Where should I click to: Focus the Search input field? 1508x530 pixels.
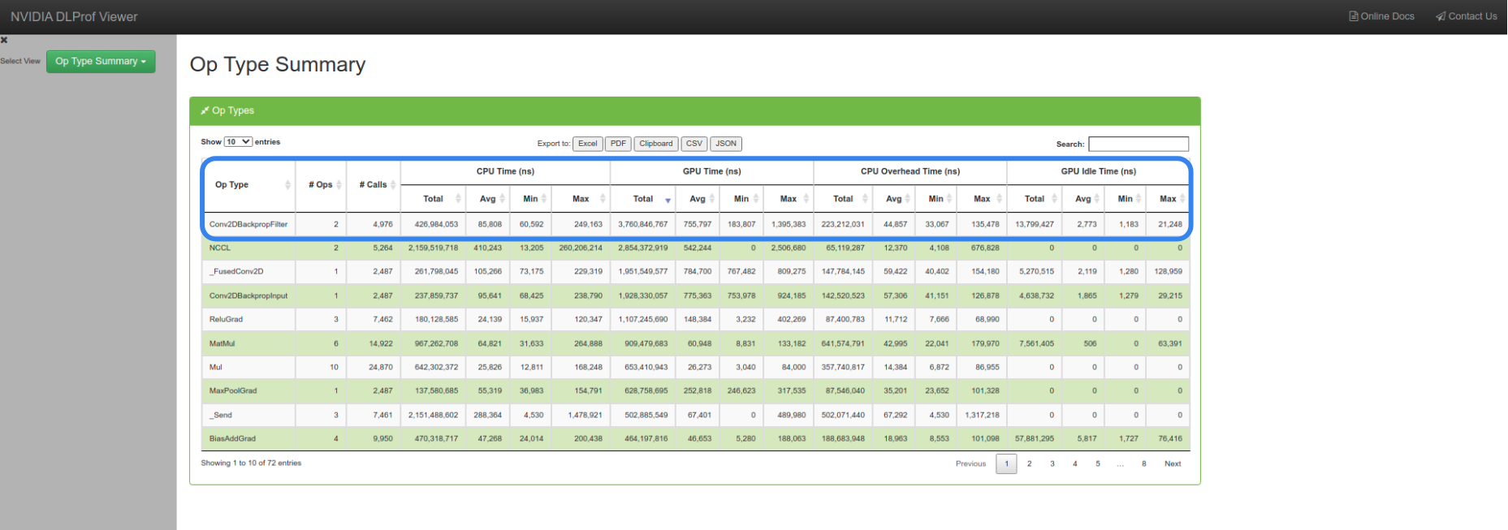click(1138, 144)
